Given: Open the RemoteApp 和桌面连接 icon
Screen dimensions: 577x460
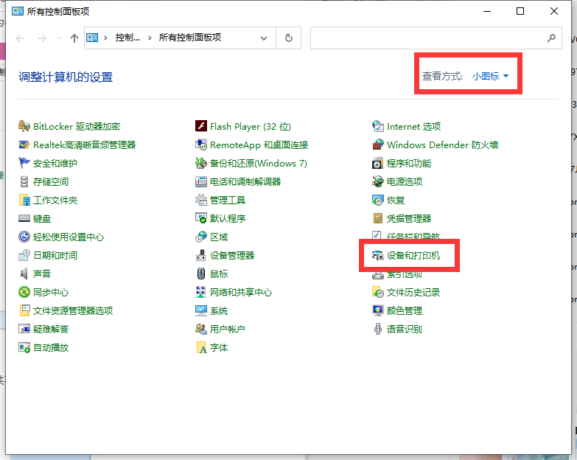Looking at the screenshot, I should tap(201, 145).
